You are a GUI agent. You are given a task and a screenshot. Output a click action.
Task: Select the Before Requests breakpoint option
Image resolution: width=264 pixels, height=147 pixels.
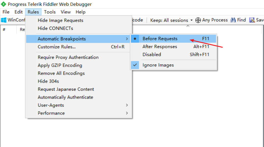pos(160,39)
